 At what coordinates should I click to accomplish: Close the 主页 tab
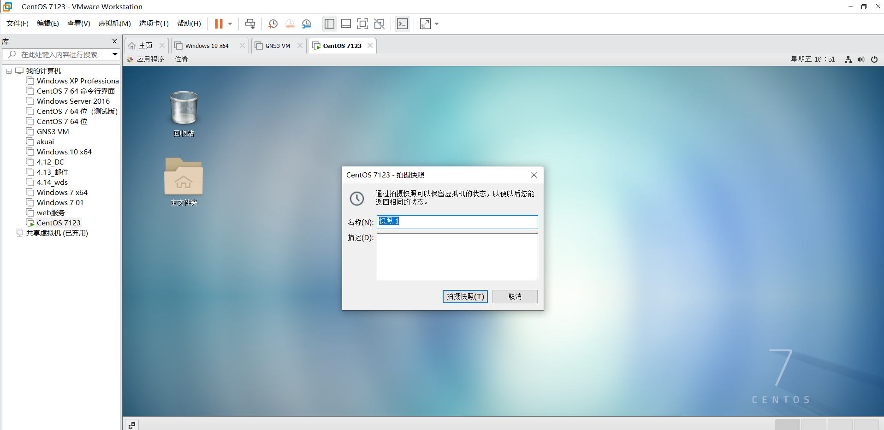pyautogui.click(x=162, y=45)
